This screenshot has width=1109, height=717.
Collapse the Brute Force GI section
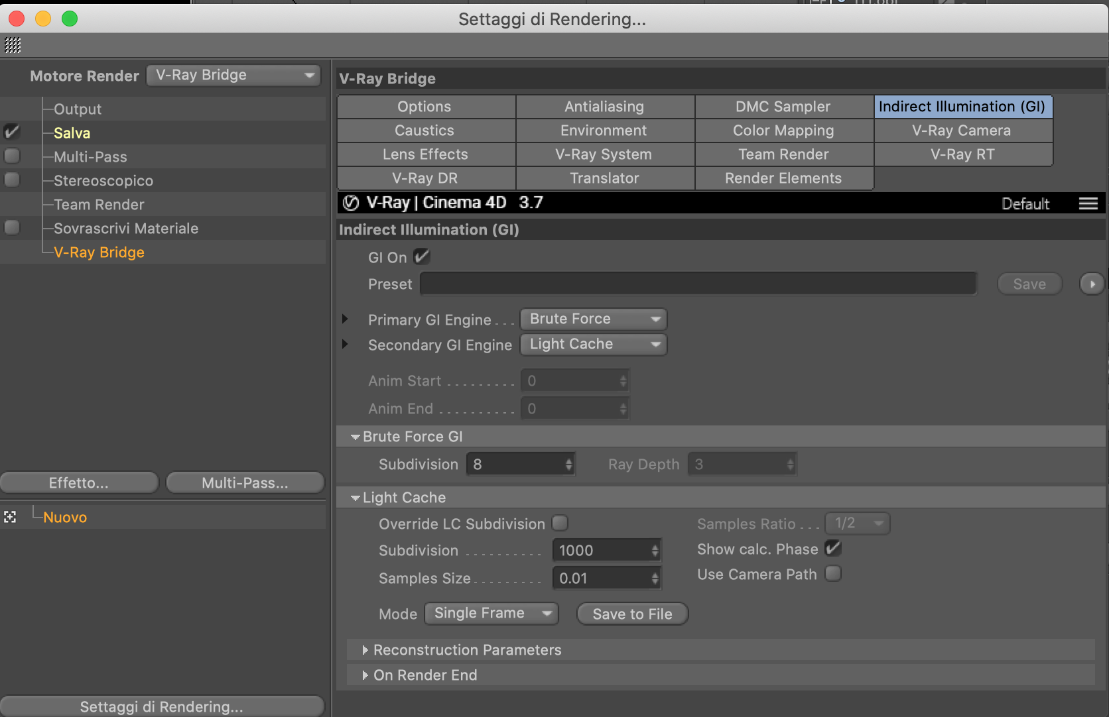tap(356, 437)
